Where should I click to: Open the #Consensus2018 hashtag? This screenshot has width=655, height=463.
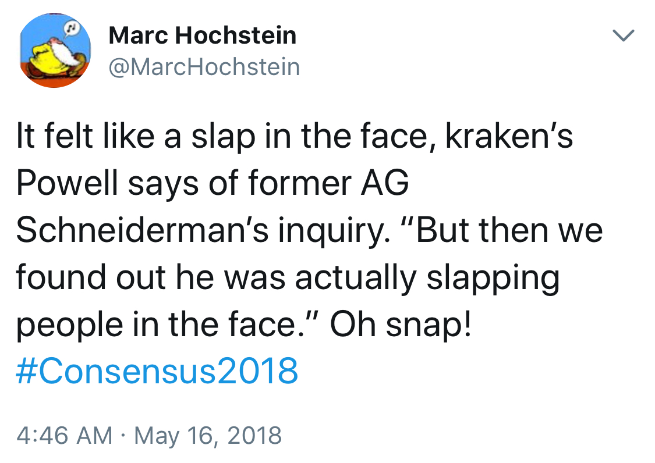pos(157,371)
